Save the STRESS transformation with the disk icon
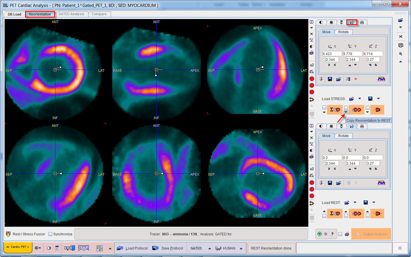 (x=330, y=79)
